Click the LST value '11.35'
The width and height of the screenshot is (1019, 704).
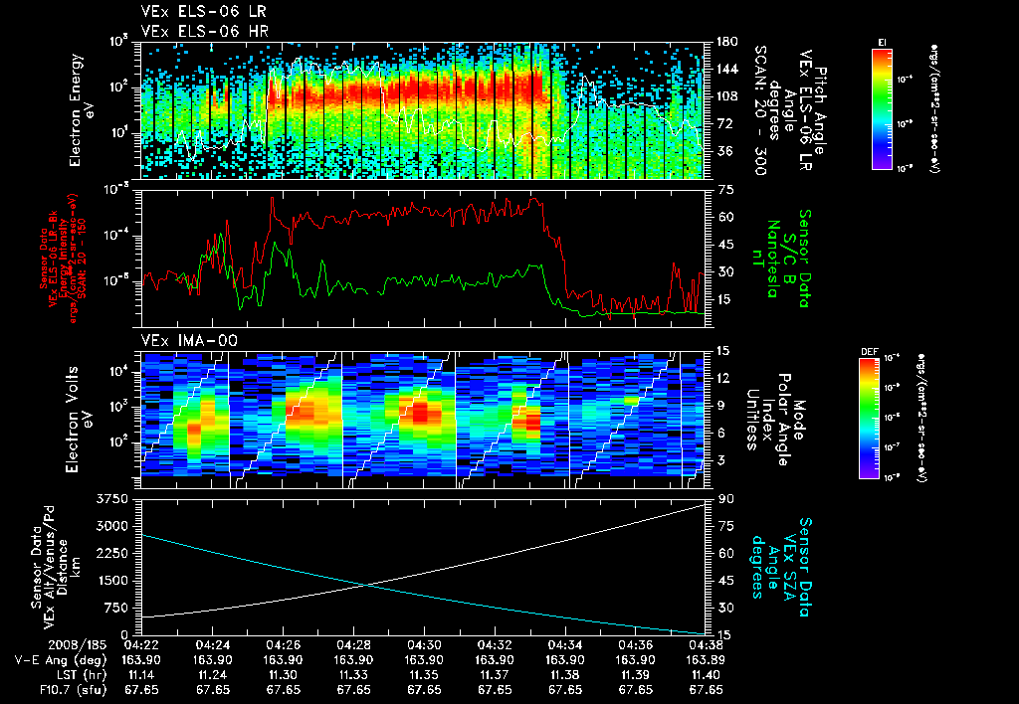pos(424,675)
